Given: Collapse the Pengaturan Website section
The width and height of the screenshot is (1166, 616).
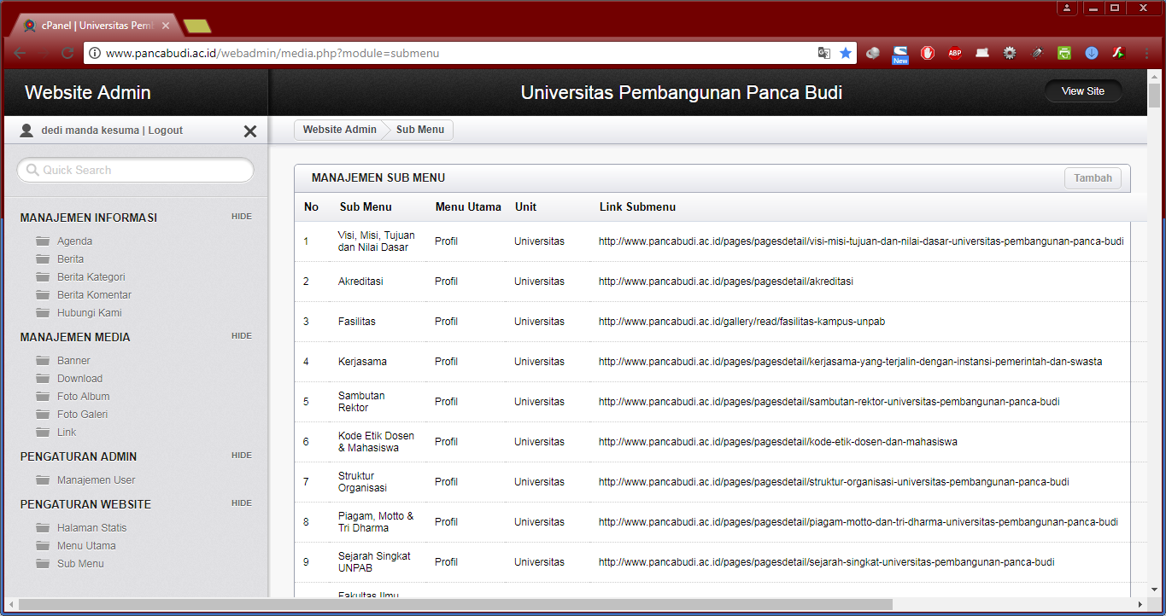Looking at the screenshot, I should click(242, 503).
